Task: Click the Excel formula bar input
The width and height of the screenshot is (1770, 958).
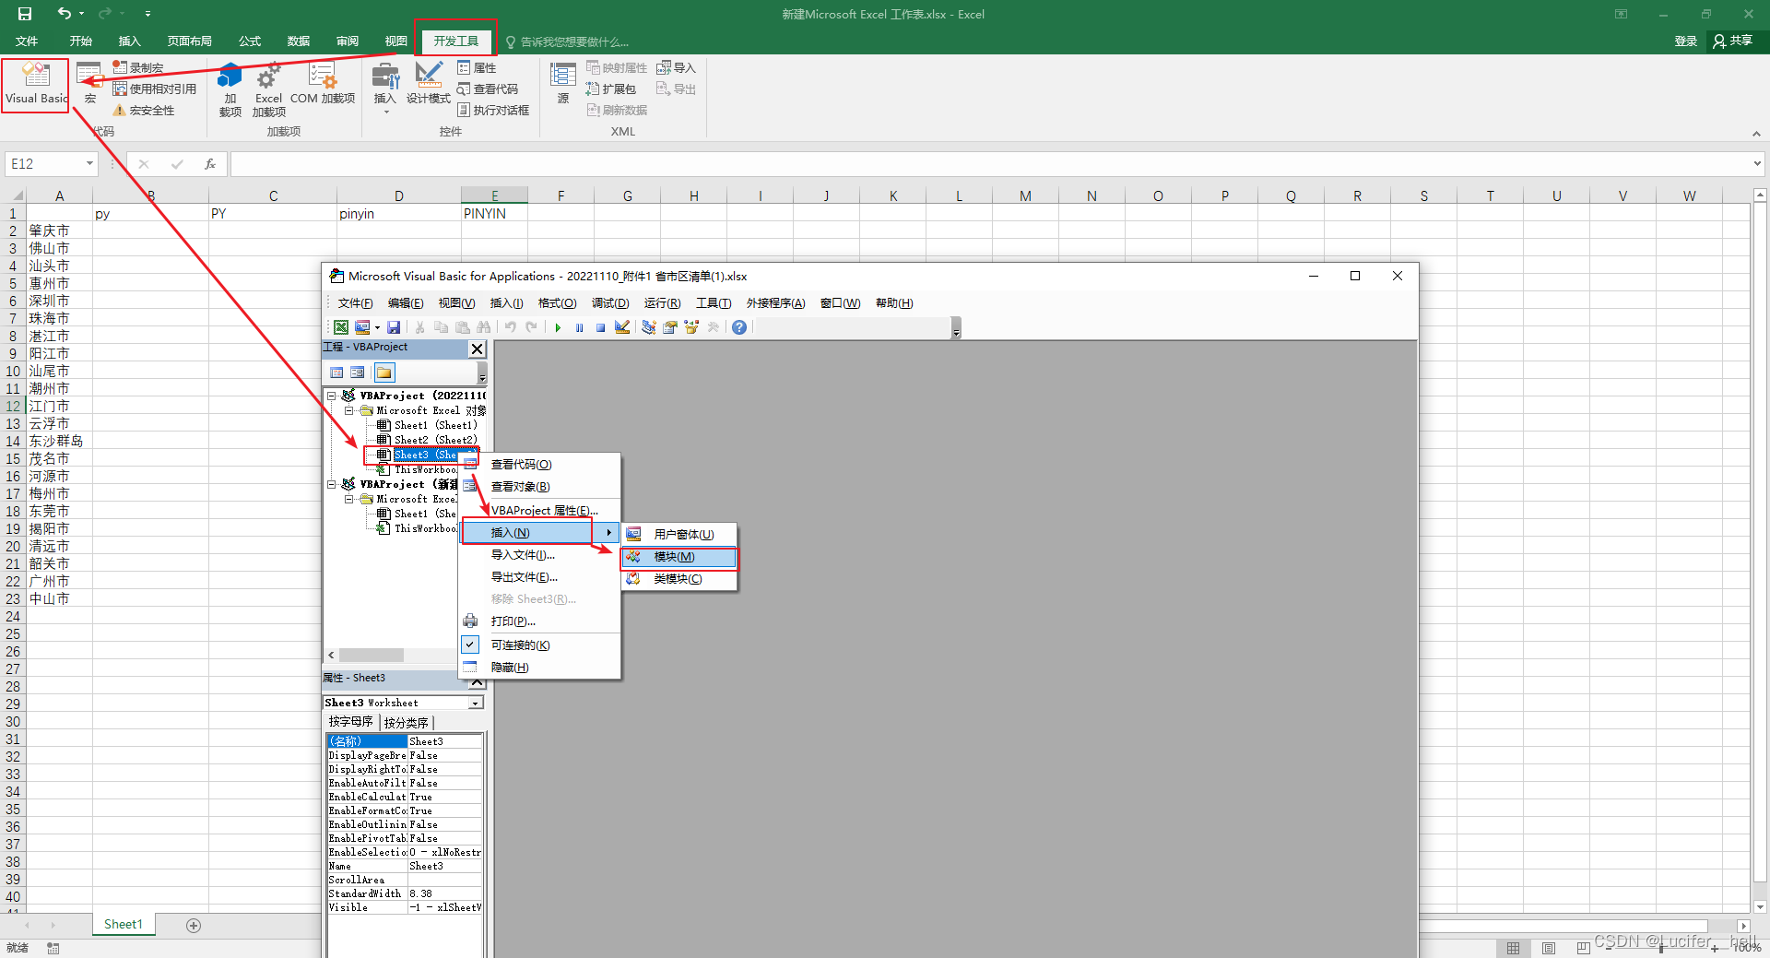Action: (991, 163)
